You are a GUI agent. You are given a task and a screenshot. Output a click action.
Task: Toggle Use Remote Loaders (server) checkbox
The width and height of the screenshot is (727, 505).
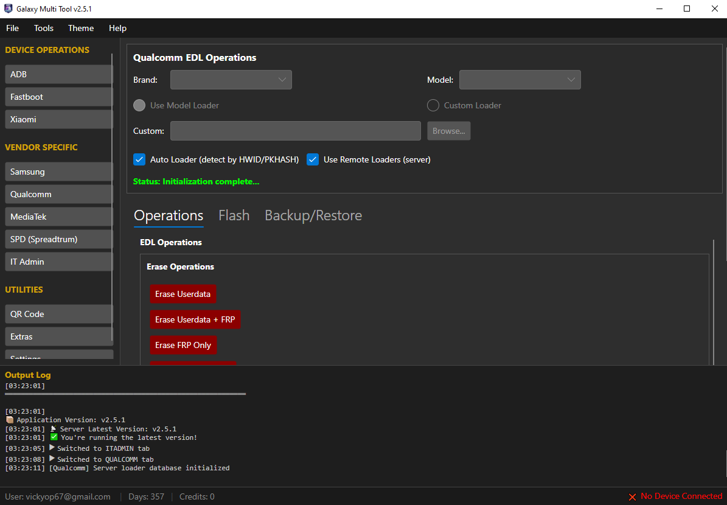313,159
